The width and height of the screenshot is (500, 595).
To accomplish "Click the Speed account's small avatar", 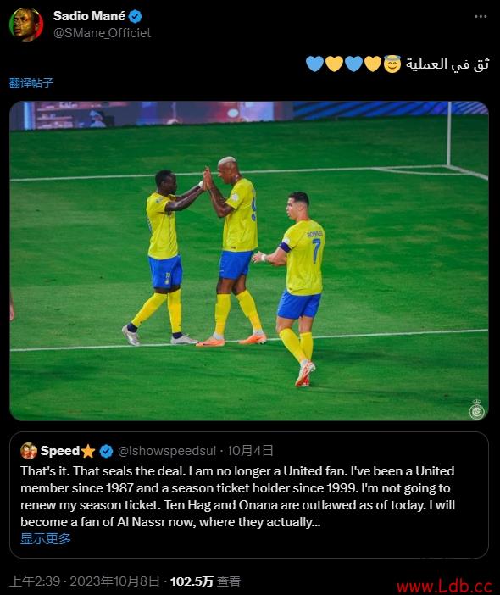I will 29,451.
